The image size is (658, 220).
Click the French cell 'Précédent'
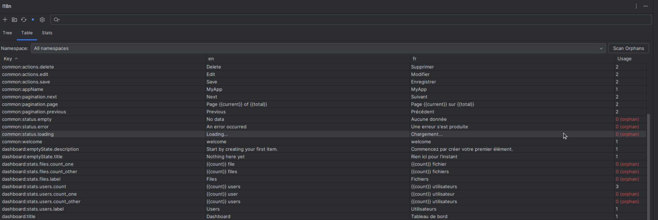pyautogui.click(x=423, y=112)
